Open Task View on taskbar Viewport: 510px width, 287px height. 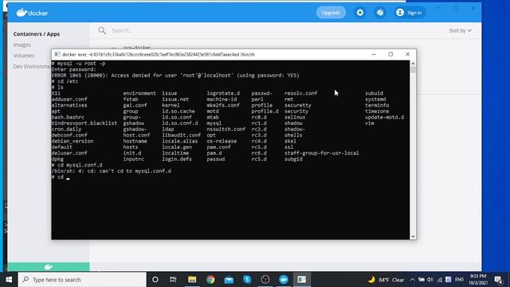tap(173, 280)
